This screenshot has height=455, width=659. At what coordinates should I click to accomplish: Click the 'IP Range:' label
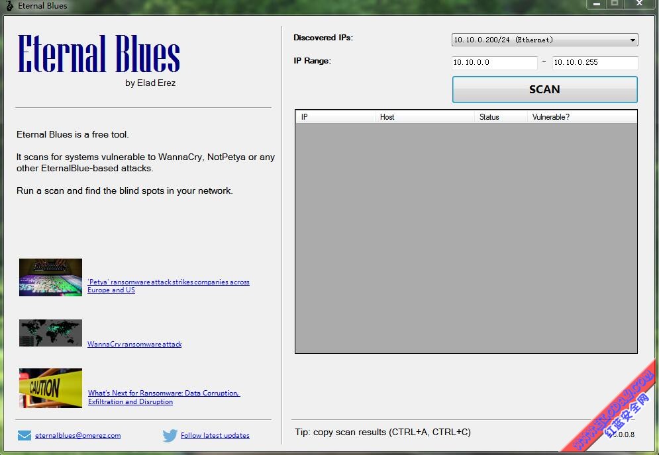tap(312, 61)
